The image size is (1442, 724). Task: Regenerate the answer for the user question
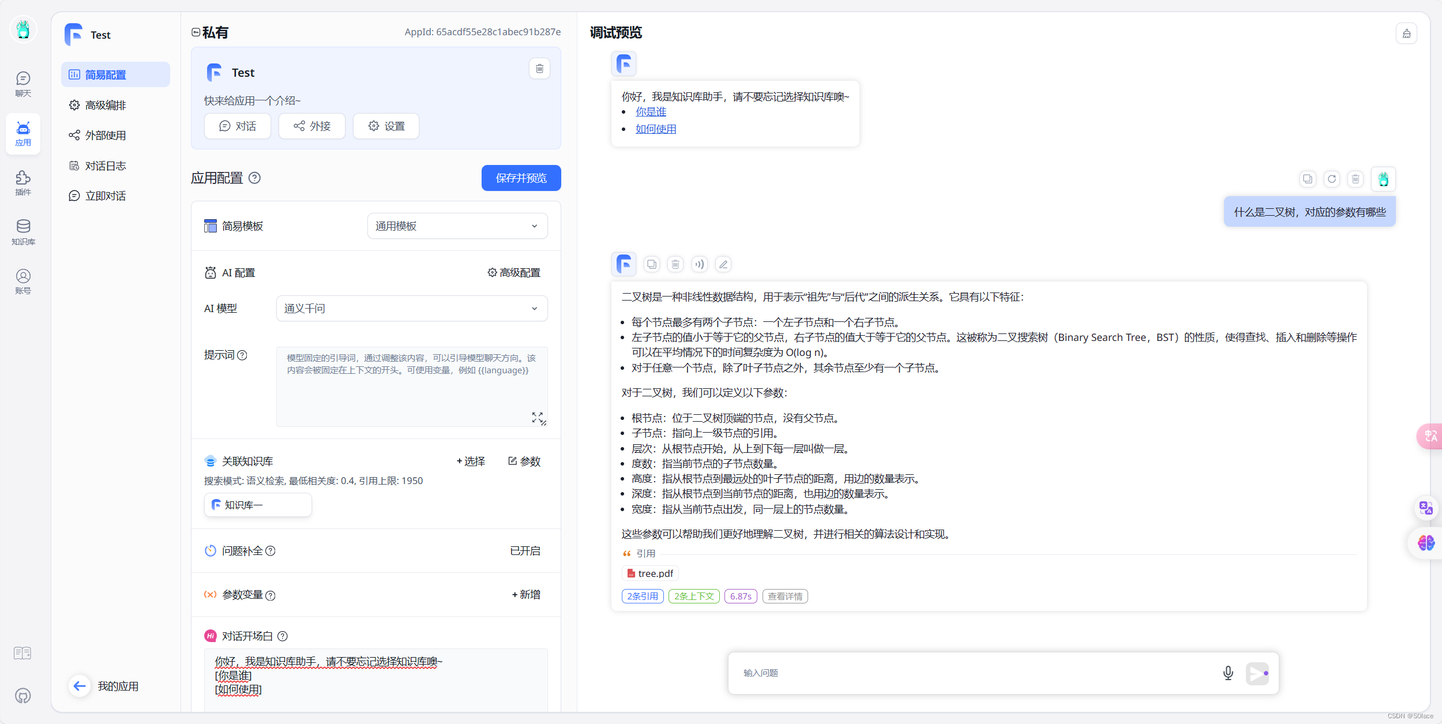[1332, 179]
